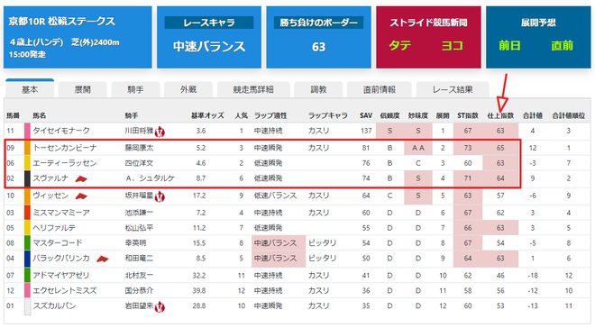
Task: Click jockey name A.シュタルケ
Action: pyautogui.click(x=150, y=178)
